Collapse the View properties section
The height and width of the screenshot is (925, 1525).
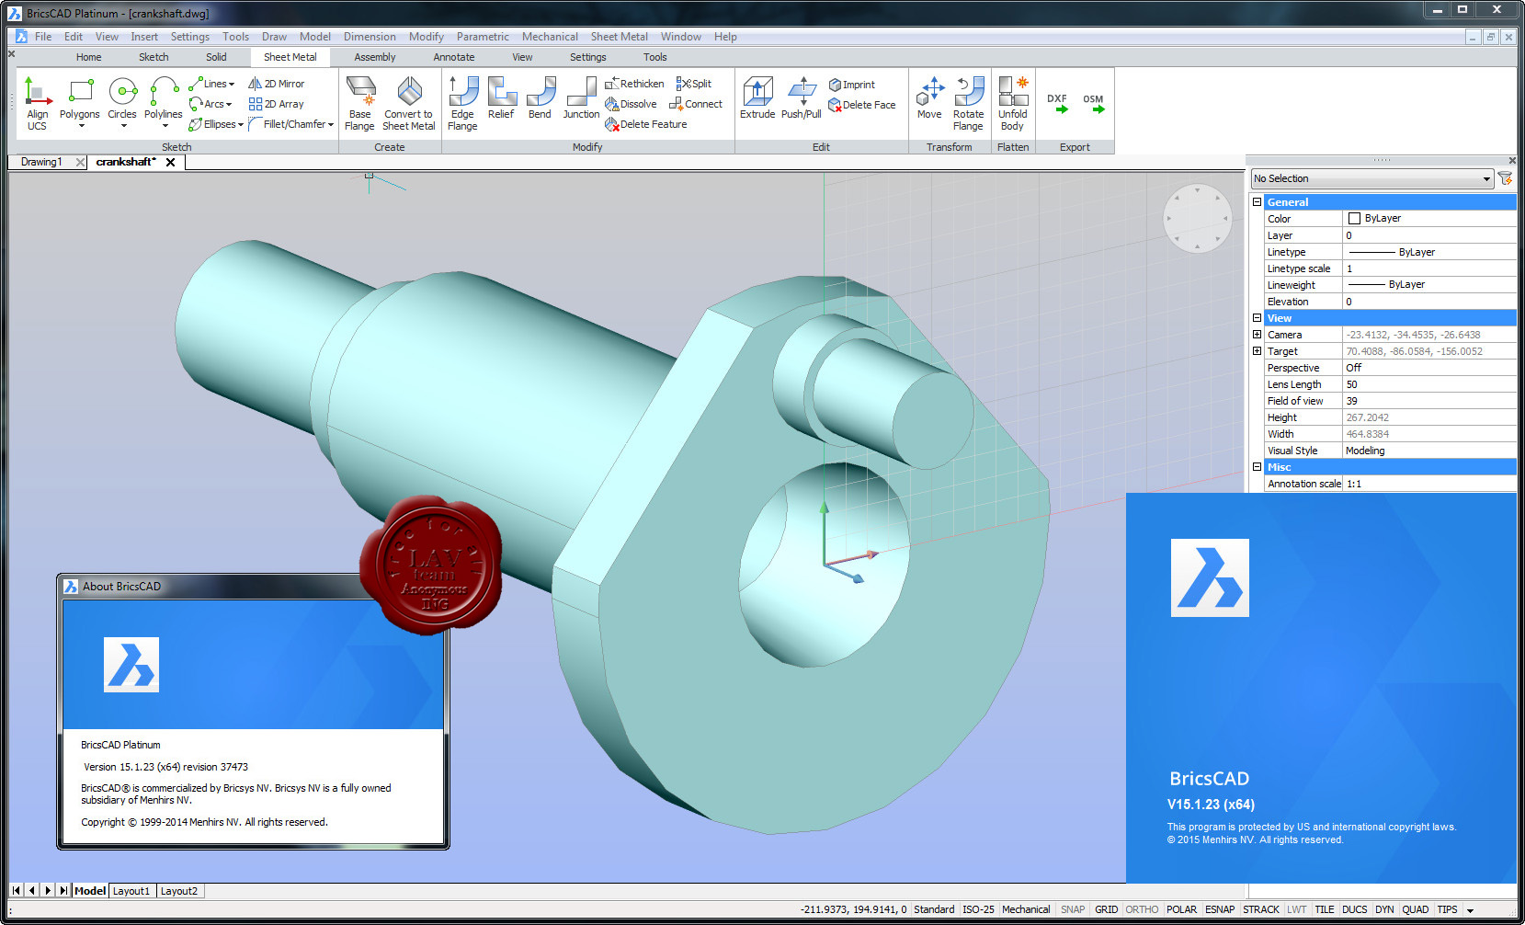point(1257,317)
